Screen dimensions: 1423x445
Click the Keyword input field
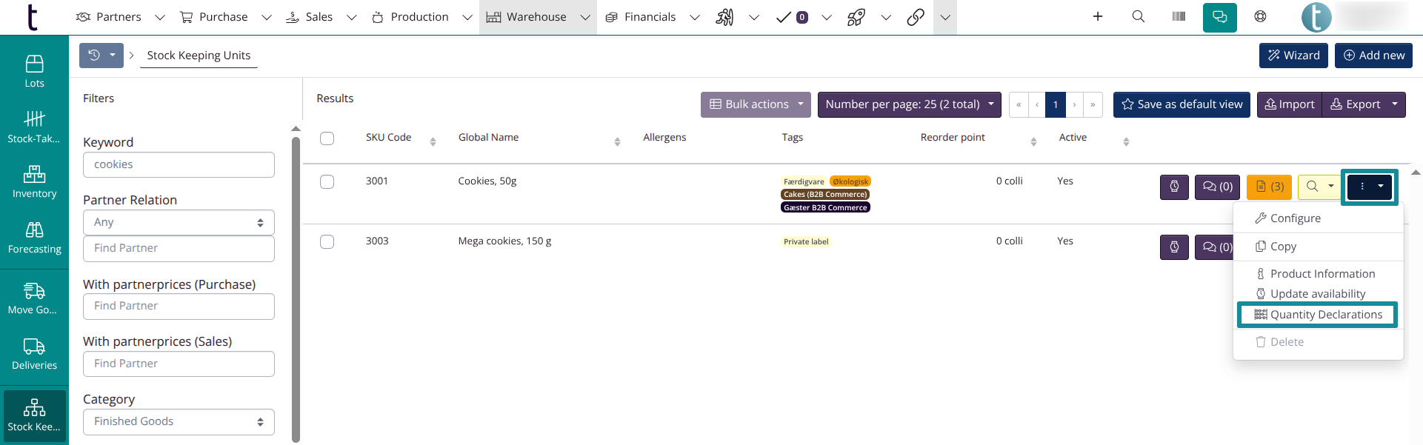(x=179, y=164)
